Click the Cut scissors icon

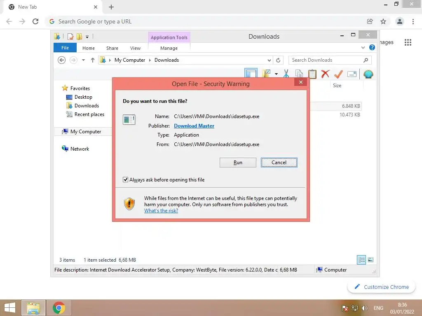(286, 74)
